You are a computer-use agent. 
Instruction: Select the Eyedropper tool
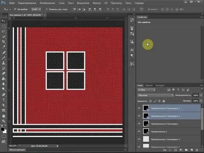[x=3, y=47]
